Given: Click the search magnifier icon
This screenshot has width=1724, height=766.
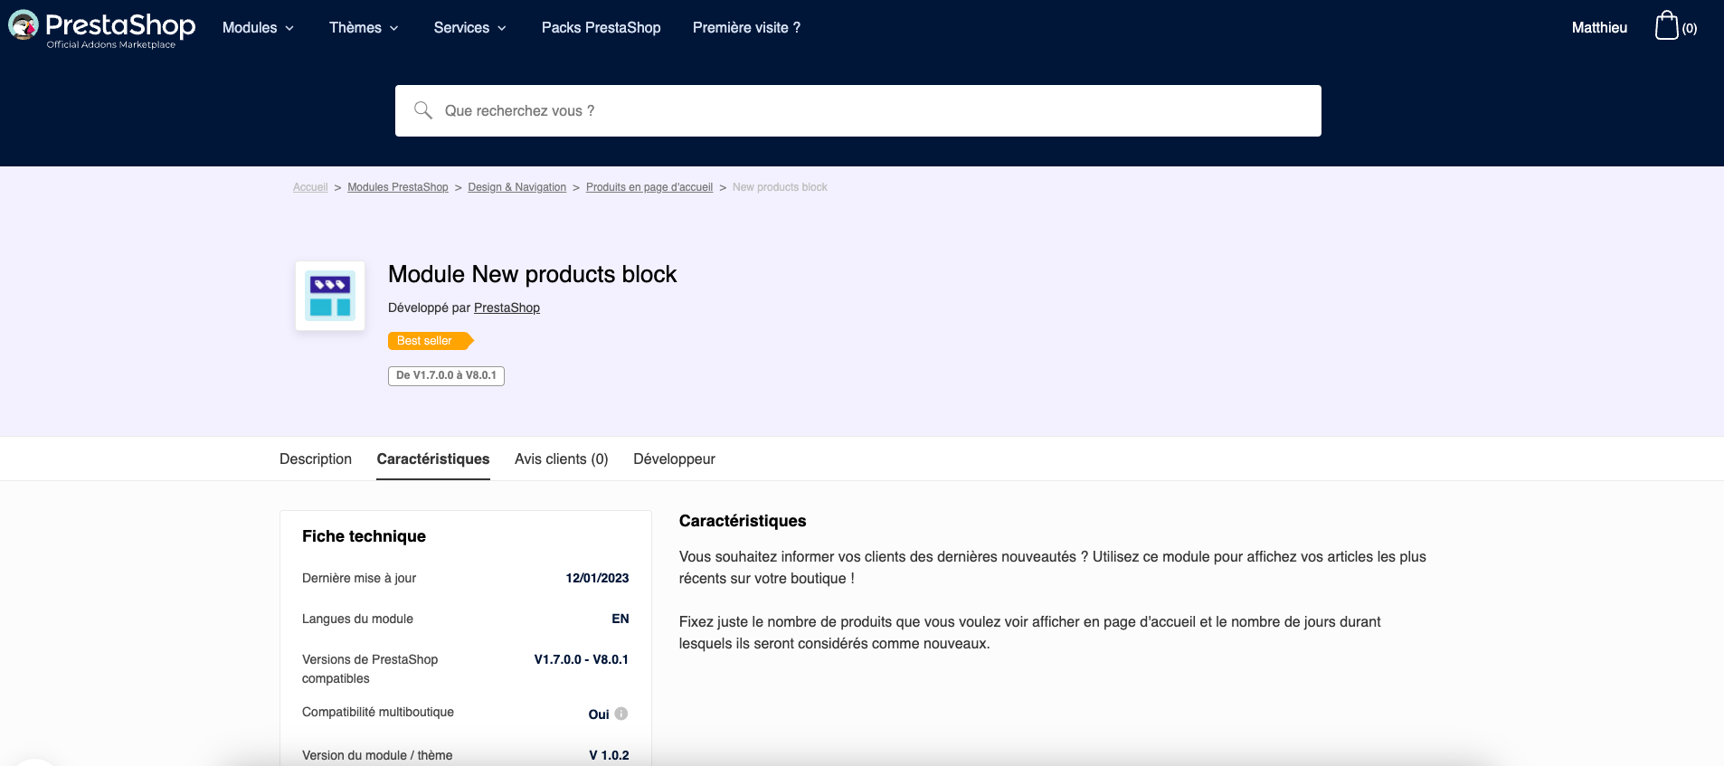Looking at the screenshot, I should point(423,110).
